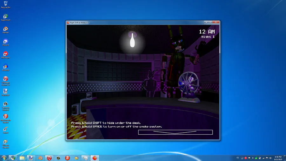Launch Supermium from the desktop

6,17
